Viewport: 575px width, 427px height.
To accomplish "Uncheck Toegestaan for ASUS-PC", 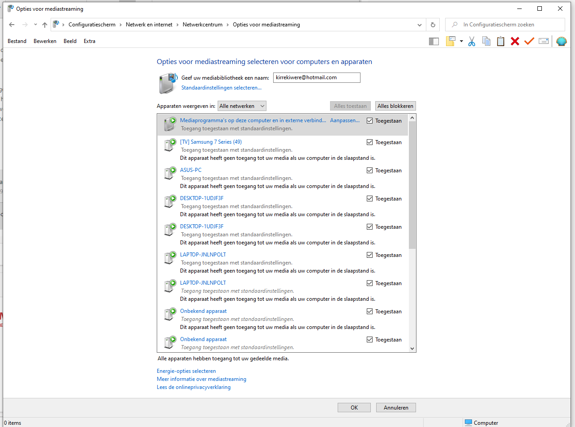I will coord(369,171).
